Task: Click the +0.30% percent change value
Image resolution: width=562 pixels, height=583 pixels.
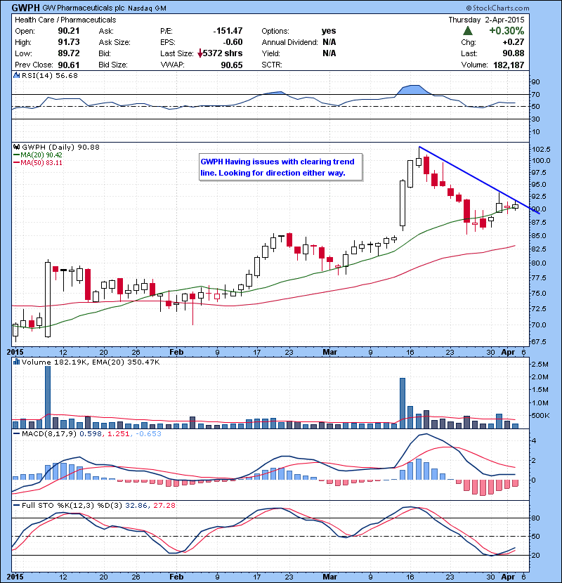Action: click(507, 30)
